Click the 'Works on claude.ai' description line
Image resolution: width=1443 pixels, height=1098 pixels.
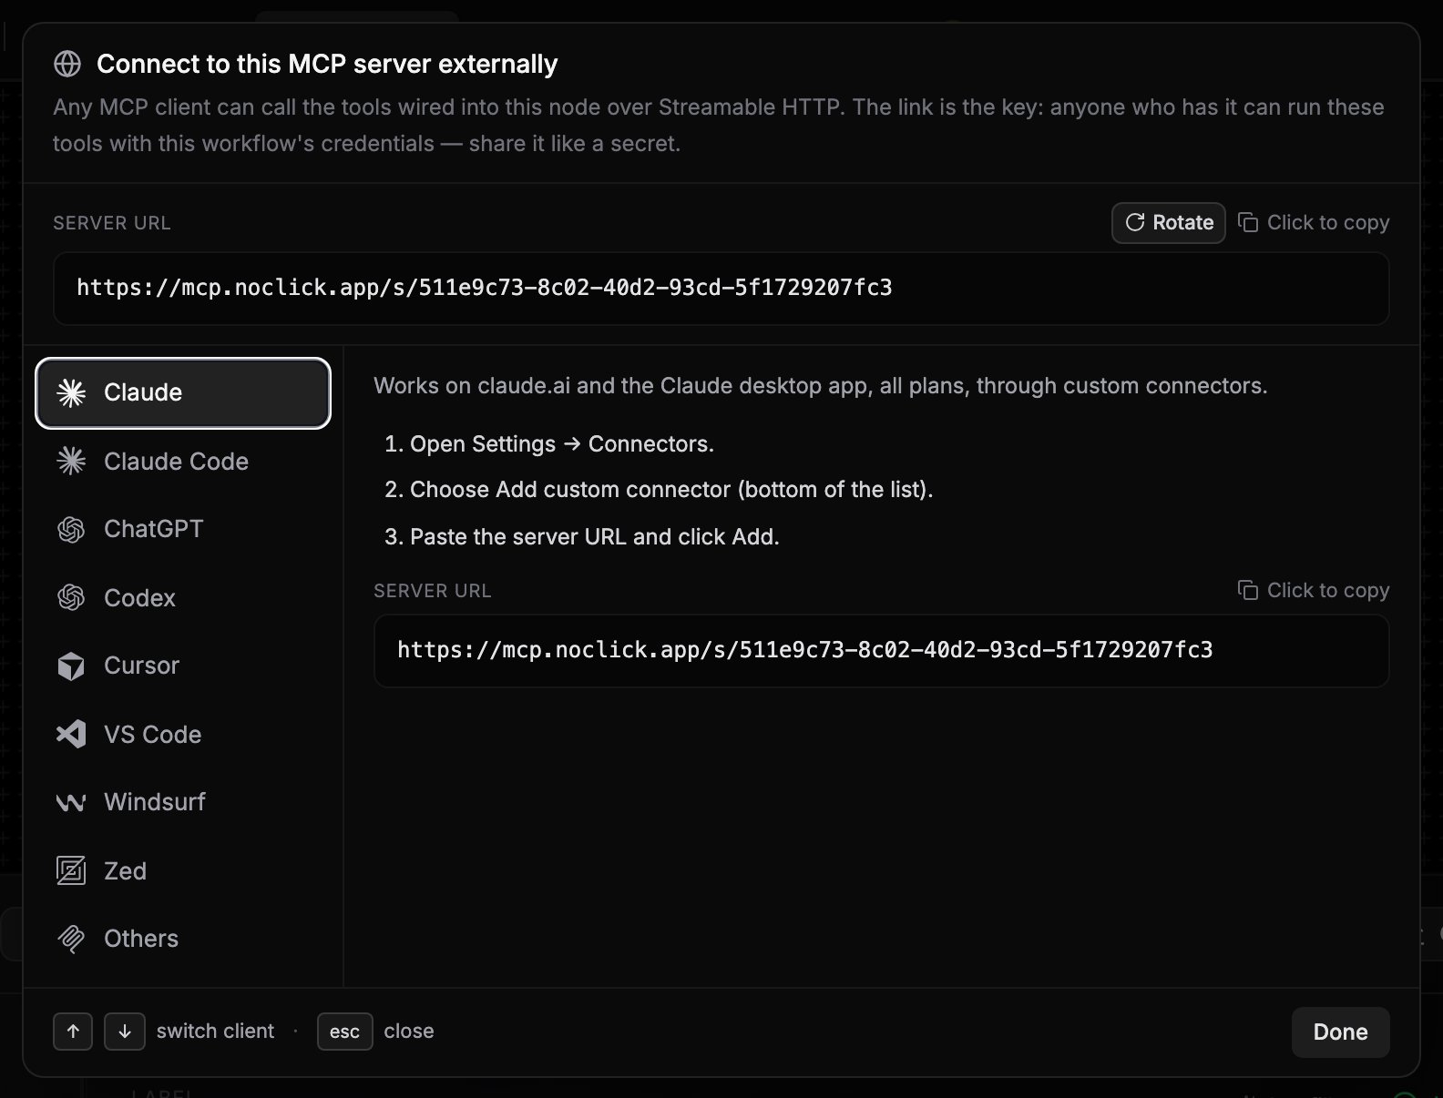tap(820, 386)
